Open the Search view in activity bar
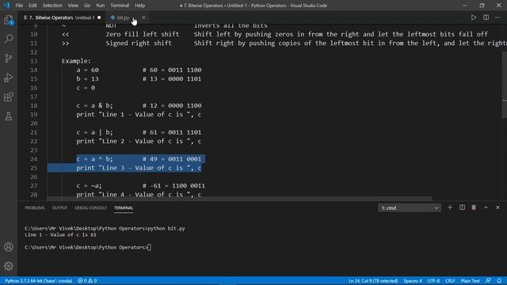The image size is (507, 285). click(9, 39)
